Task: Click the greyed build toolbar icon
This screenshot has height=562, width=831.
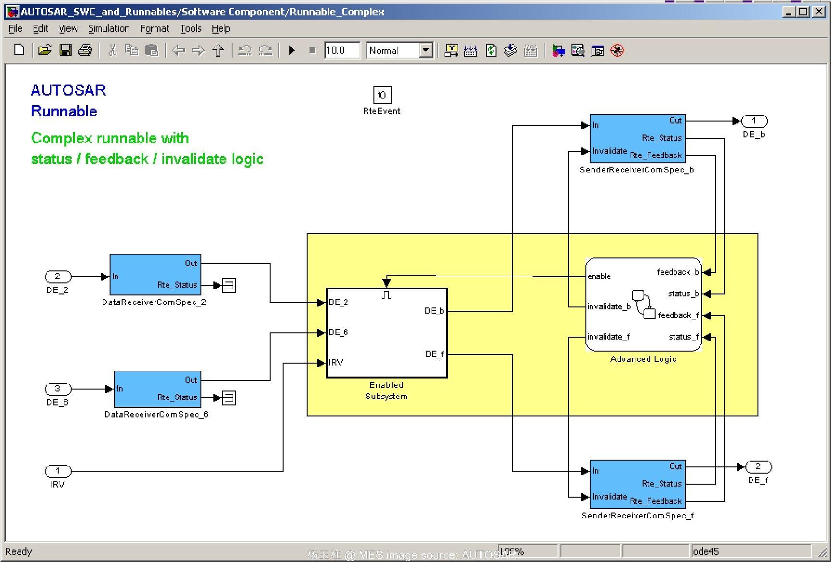Action: [531, 50]
